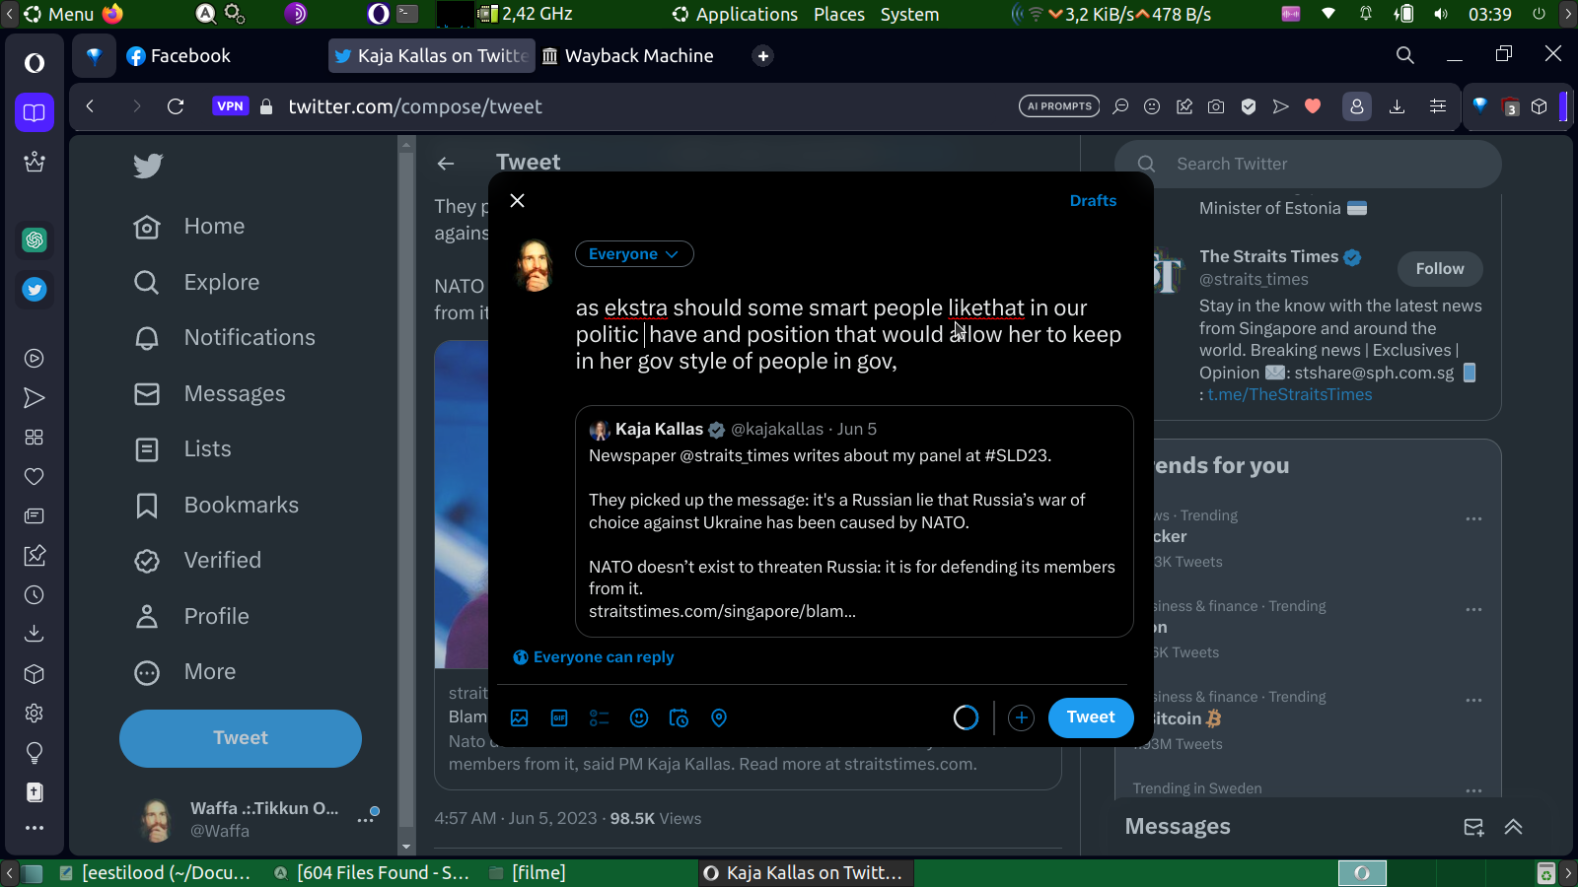Compose a new message in the Messages drawer
The height and width of the screenshot is (887, 1578).
coord(1473,827)
